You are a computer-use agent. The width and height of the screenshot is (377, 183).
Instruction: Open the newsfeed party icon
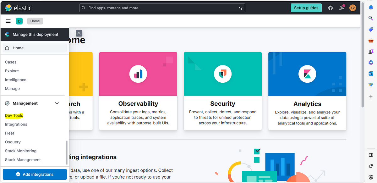pyautogui.click(x=342, y=8)
